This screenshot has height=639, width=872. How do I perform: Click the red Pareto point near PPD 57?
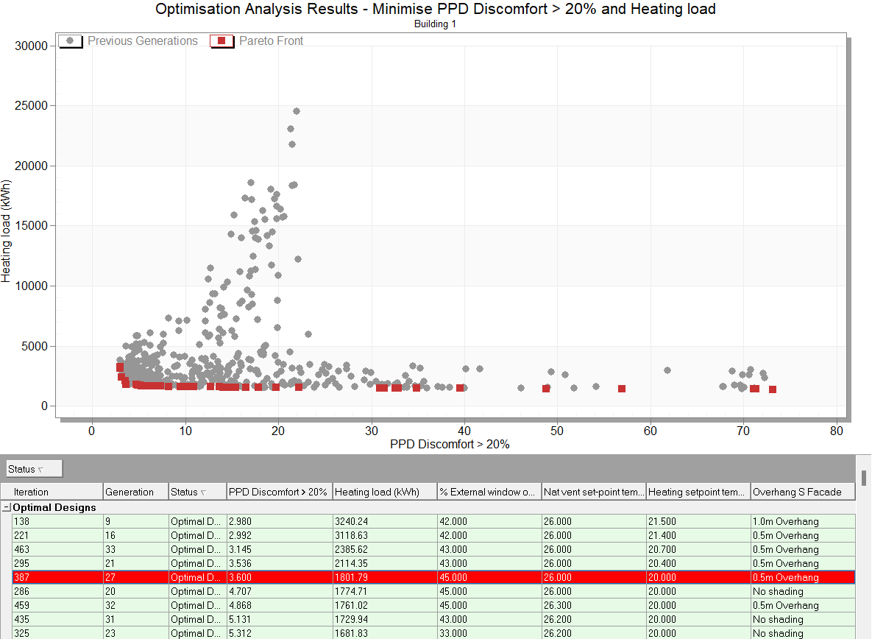point(622,389)
